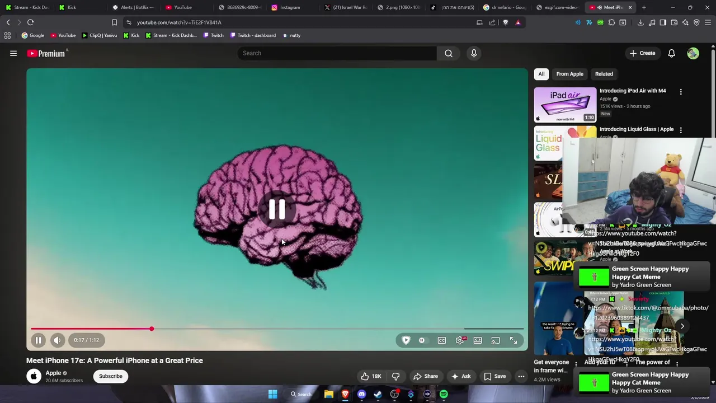Open the browser apps grid icon
Viewport: 716px width, 403px height.
pos(7,35)
